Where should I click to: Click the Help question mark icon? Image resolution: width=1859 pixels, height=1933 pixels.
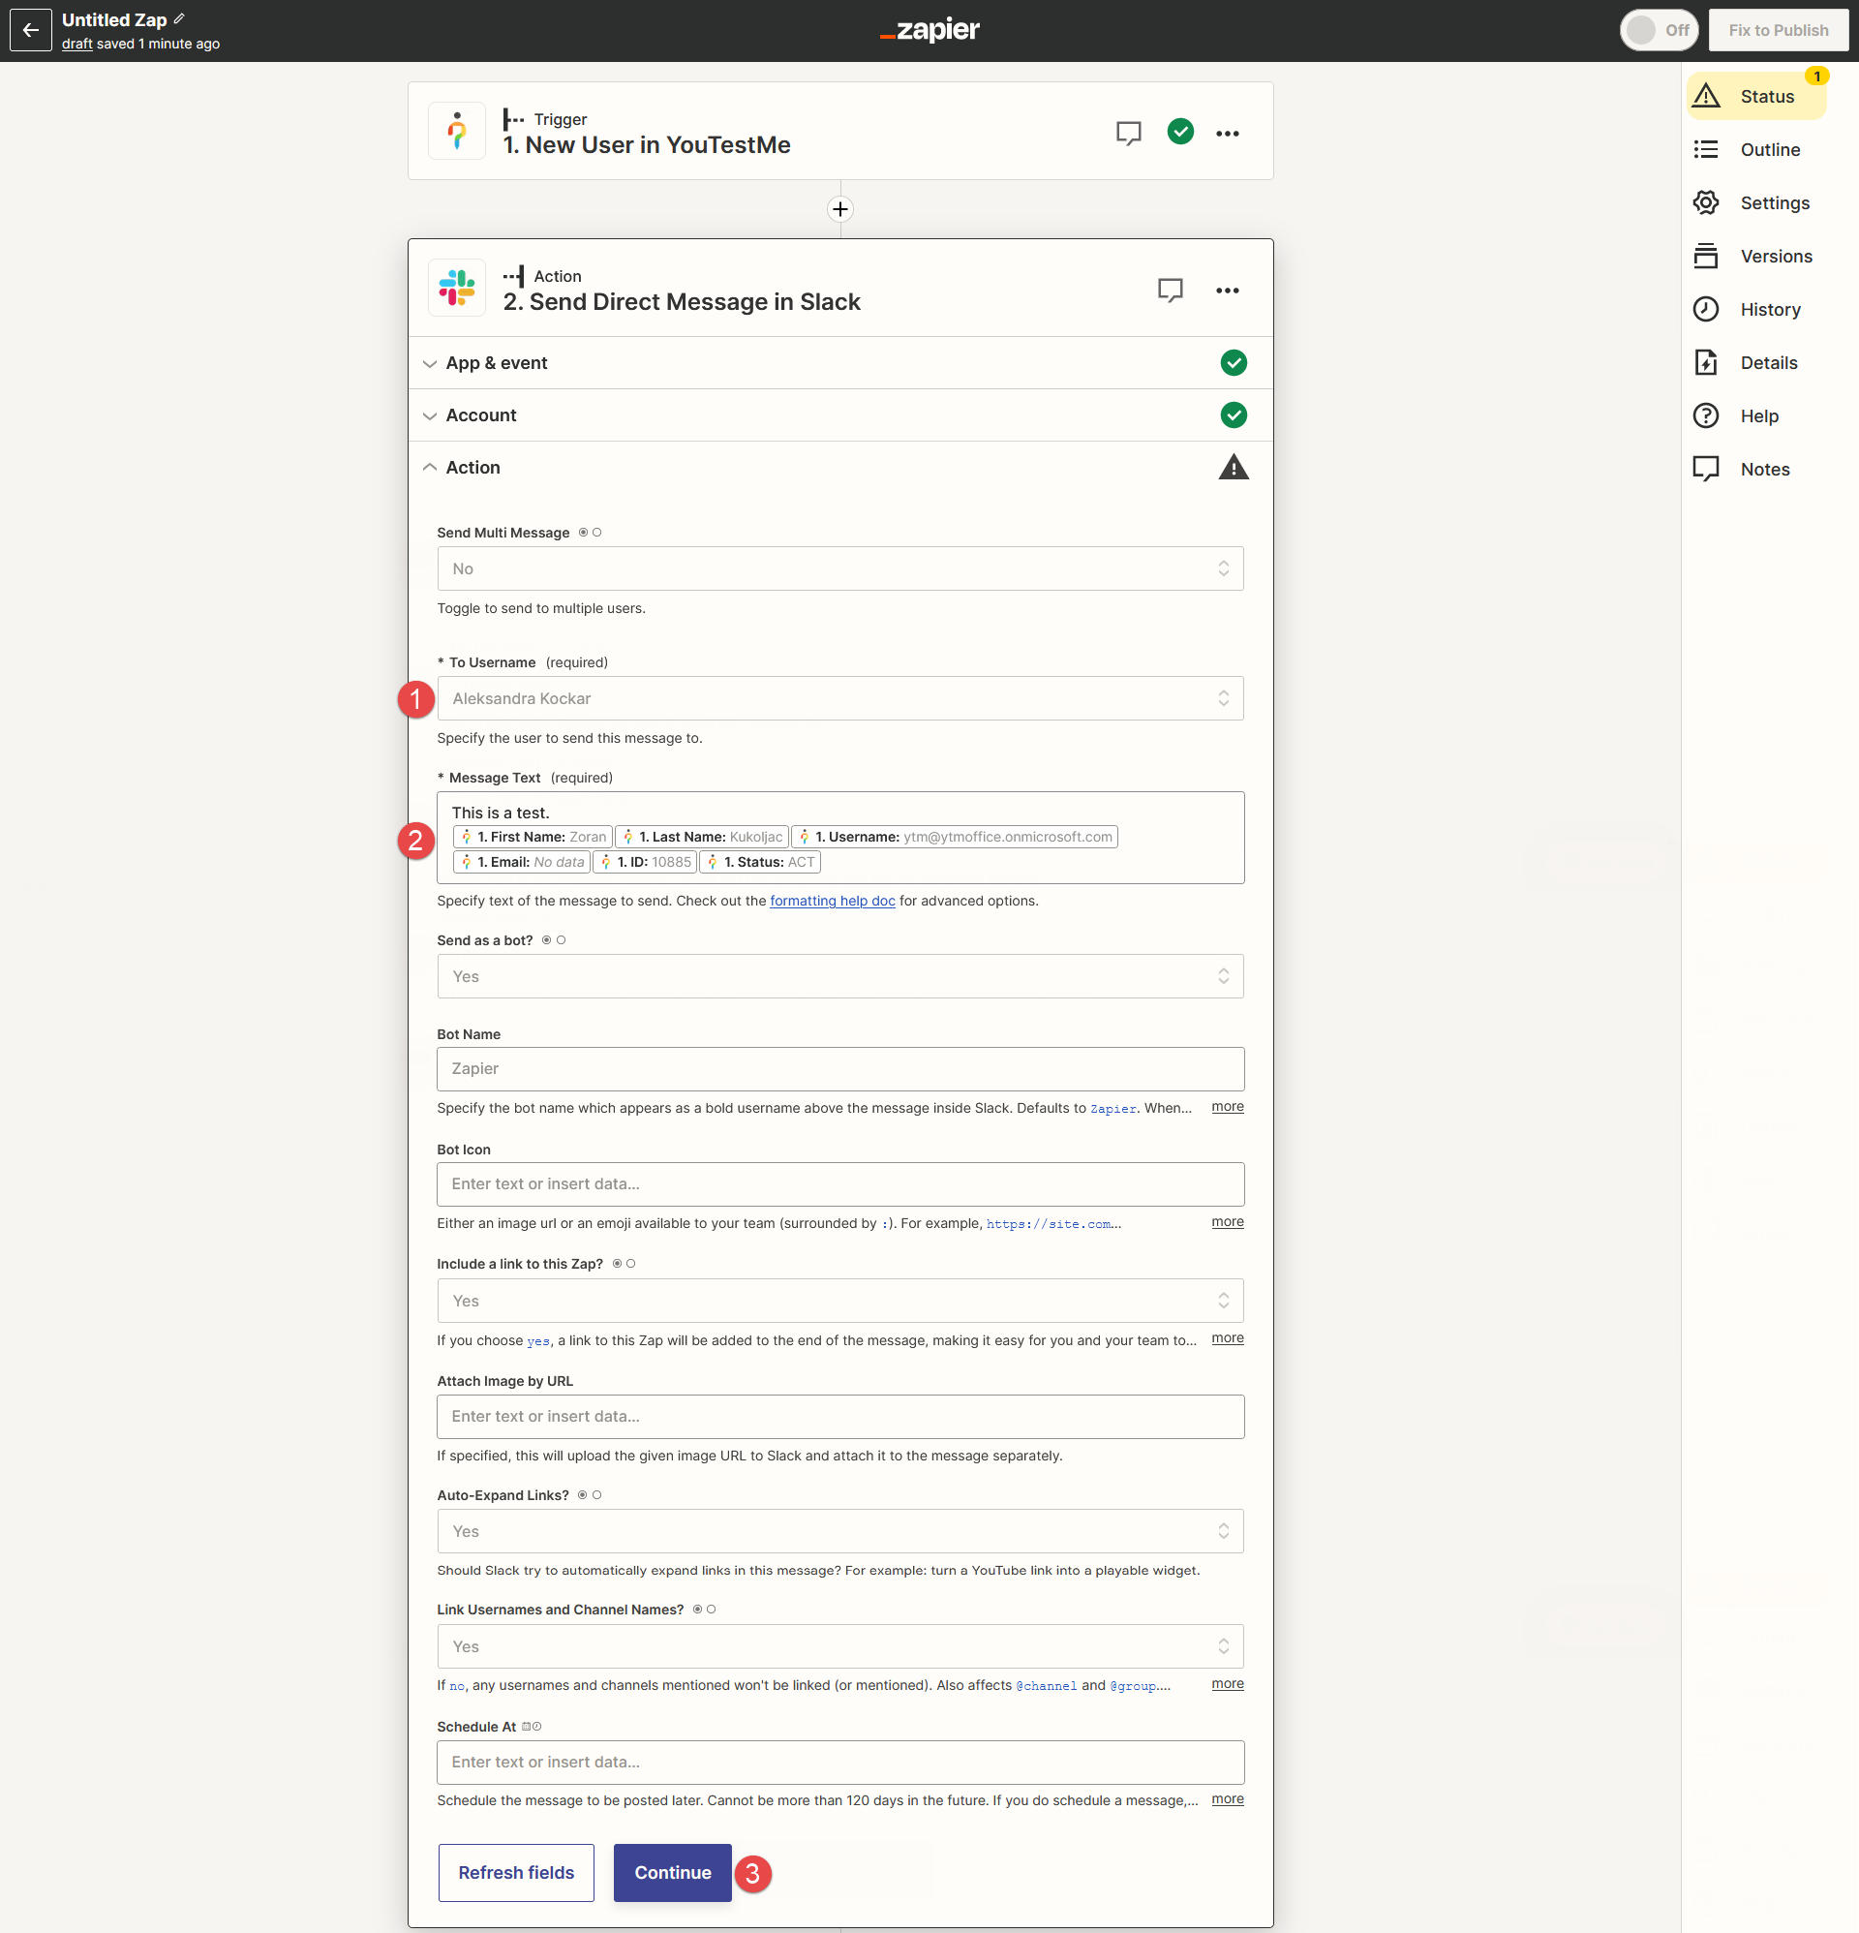(x=1706, y=415)
